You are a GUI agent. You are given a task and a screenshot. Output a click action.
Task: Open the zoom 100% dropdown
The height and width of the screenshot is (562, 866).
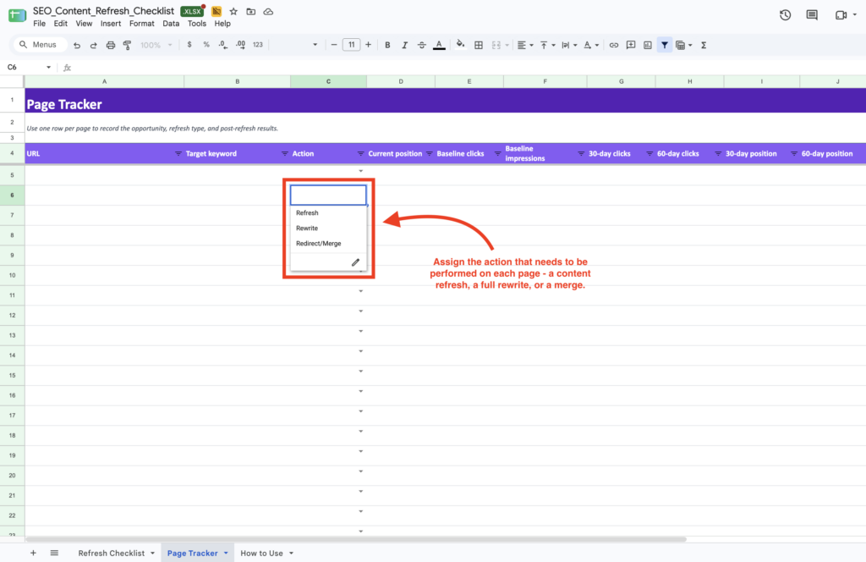156,45
